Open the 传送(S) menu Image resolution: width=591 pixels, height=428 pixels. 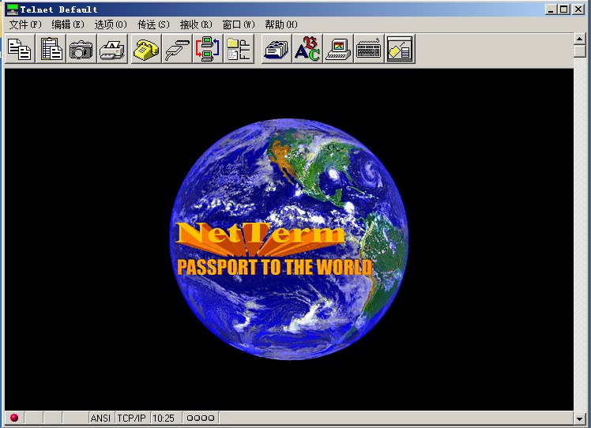pyautogui.click(x=153, y=24)
